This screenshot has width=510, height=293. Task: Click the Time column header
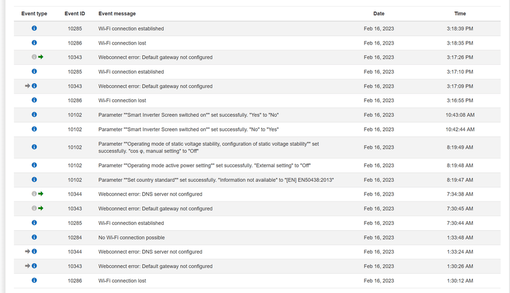click(460, 13)
